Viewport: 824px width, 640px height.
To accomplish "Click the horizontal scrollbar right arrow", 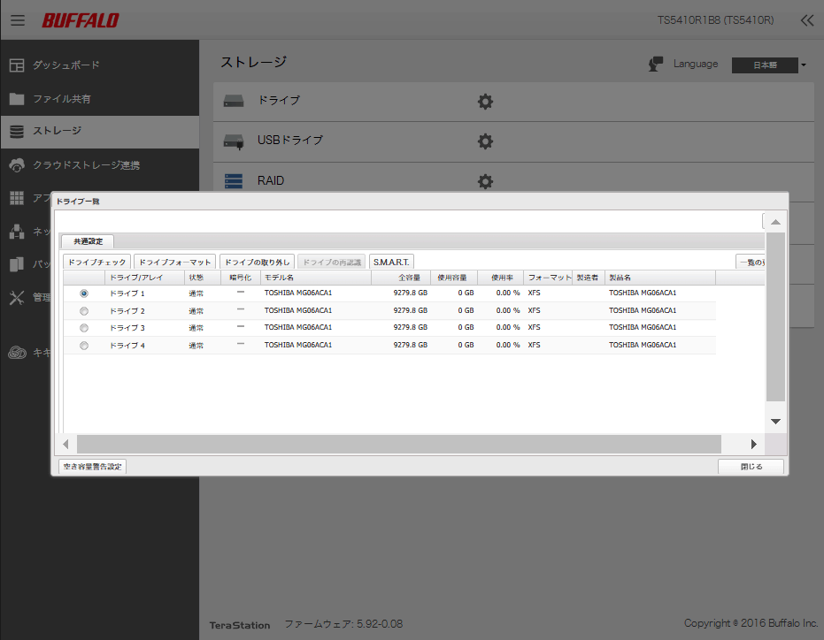I will coord(753,444).
